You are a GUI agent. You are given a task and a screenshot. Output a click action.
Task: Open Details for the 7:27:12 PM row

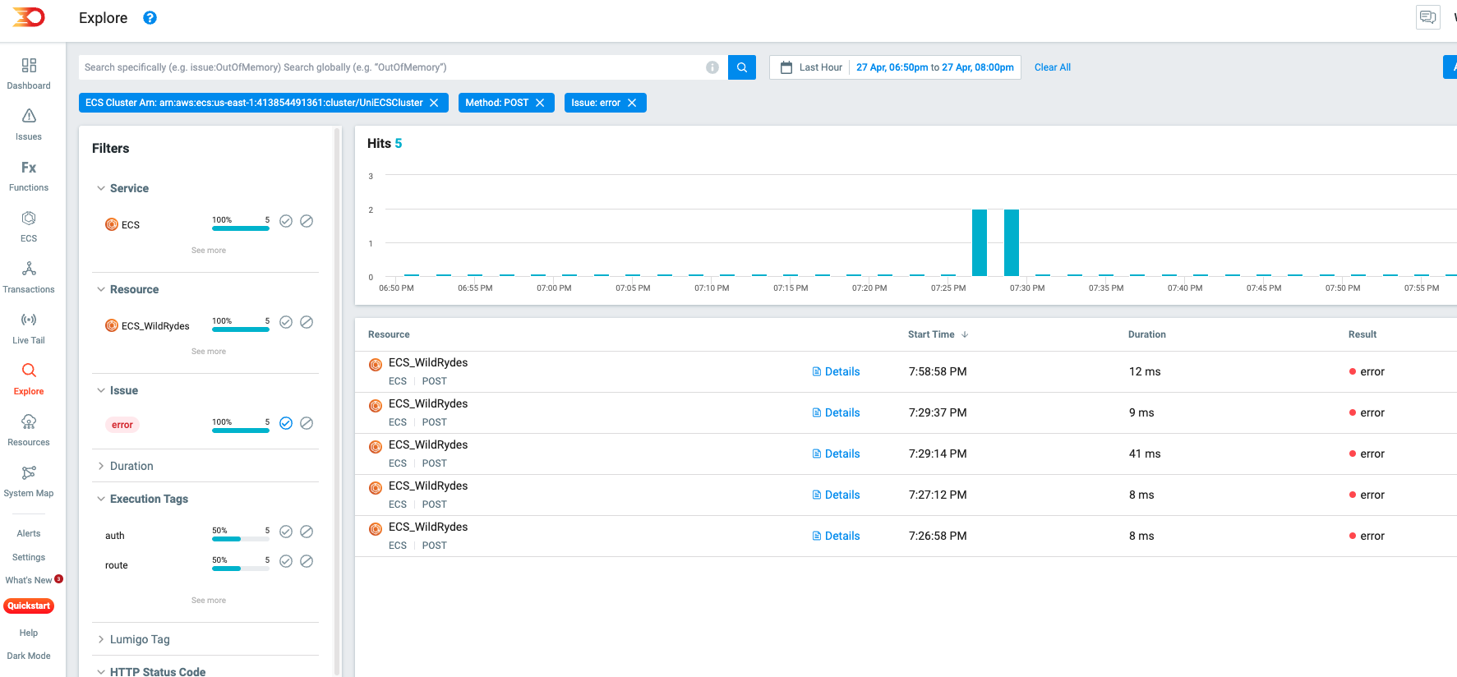click(836, 495)
